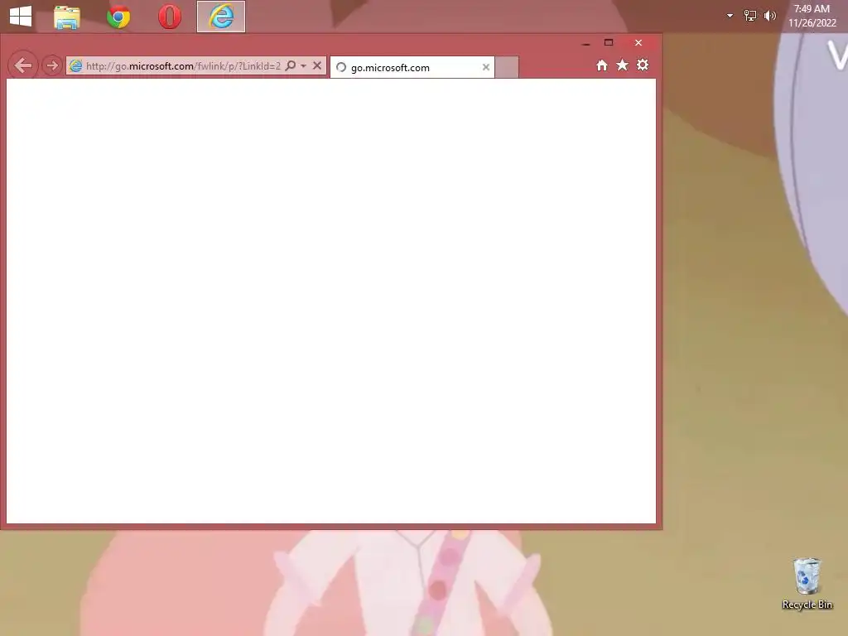Open the clock showing 7:49 AM
848x636 pixels.
tap(812, 16)
